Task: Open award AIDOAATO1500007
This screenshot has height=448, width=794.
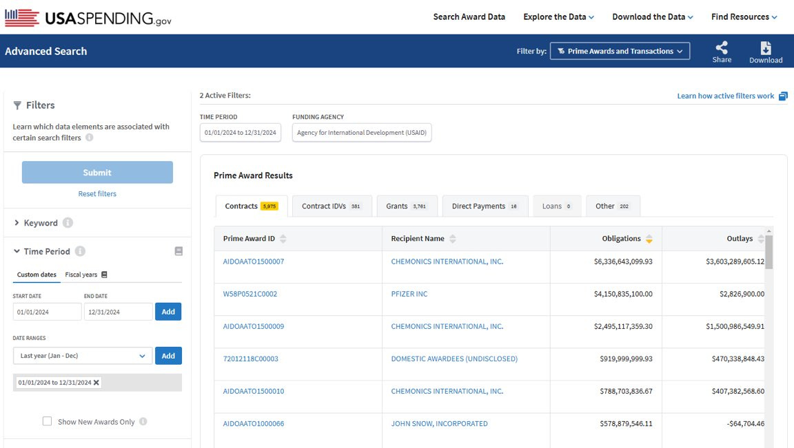Action: click(x=253, y=262)
